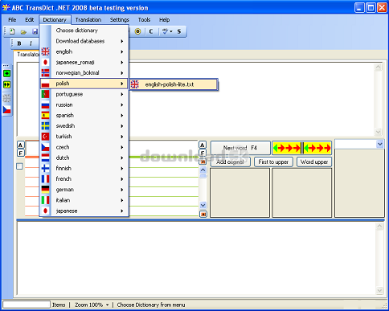Open the Translation menu
The image size is (389, 311).
coord(88,20)
